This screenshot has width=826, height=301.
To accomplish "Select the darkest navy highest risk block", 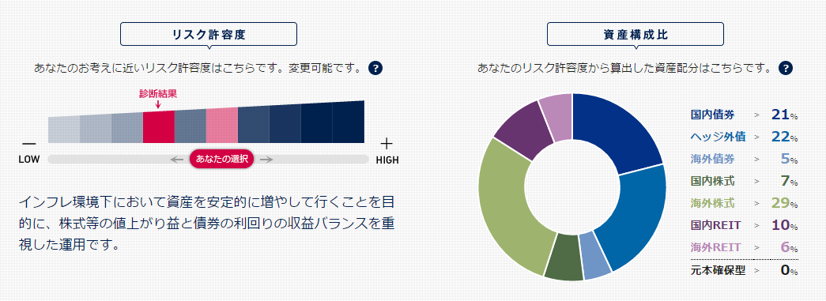I will pyautogui.click(x=349, y=122).
